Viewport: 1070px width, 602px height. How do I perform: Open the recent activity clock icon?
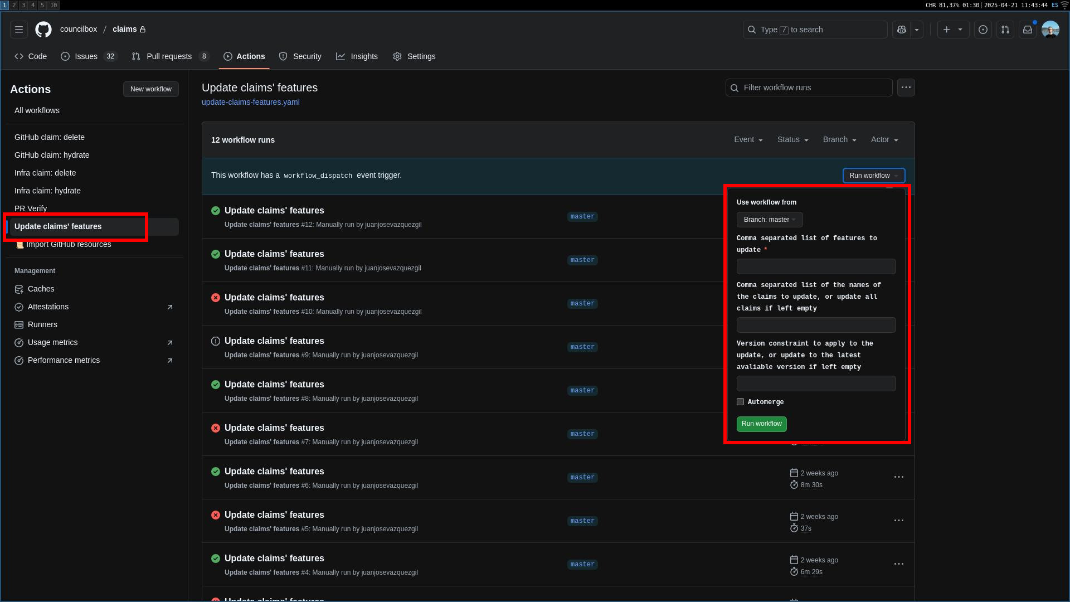[983, 30]
